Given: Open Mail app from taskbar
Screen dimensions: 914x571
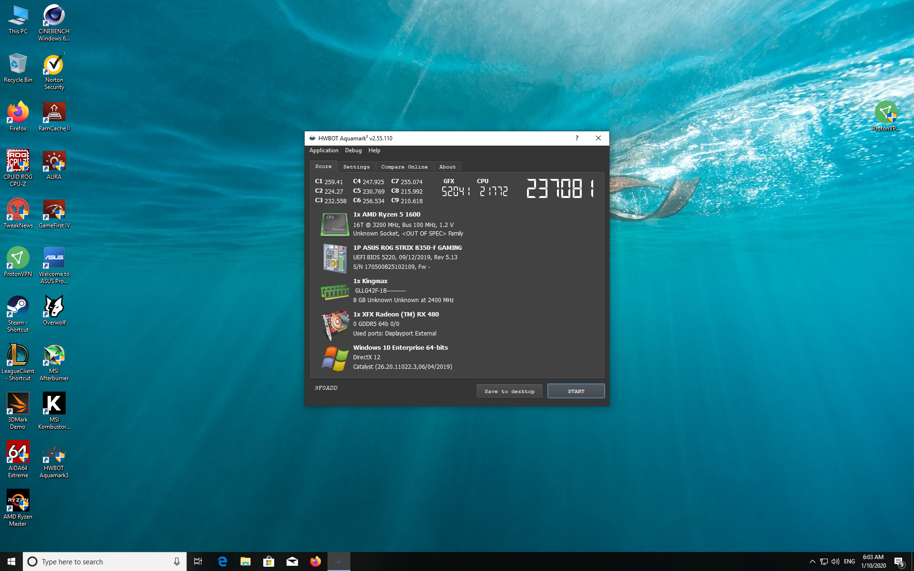Looking at the screenshot, I should point(292,561).
